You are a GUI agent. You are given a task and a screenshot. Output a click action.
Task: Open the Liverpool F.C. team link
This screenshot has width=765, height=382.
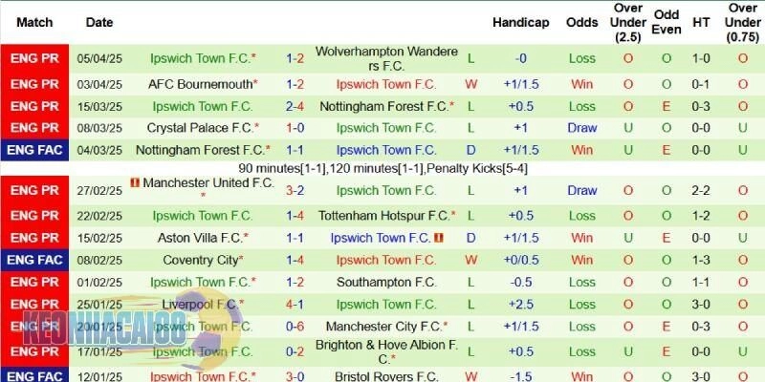pos(199,305)
